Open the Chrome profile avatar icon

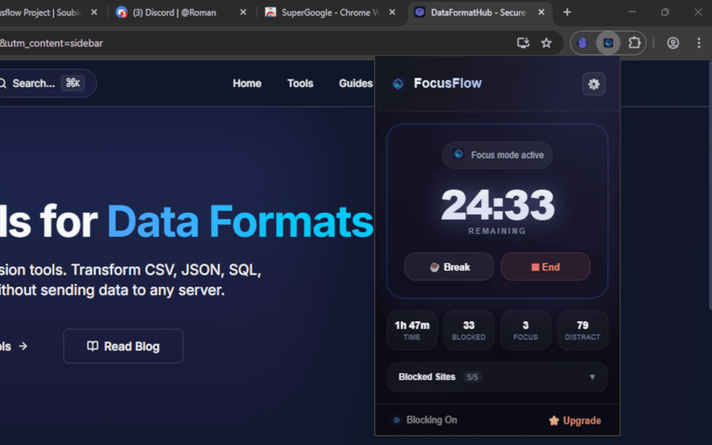[673, 43]
